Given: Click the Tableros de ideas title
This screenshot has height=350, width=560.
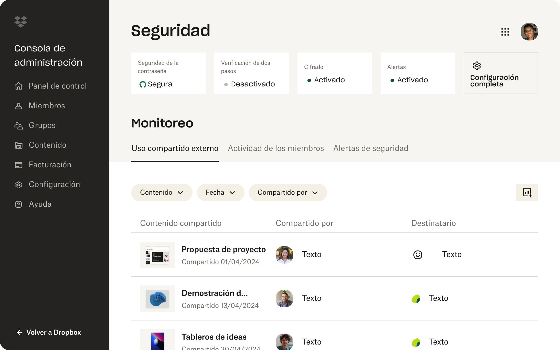Looking at the screenshot, I should click(x=214, y=337).
